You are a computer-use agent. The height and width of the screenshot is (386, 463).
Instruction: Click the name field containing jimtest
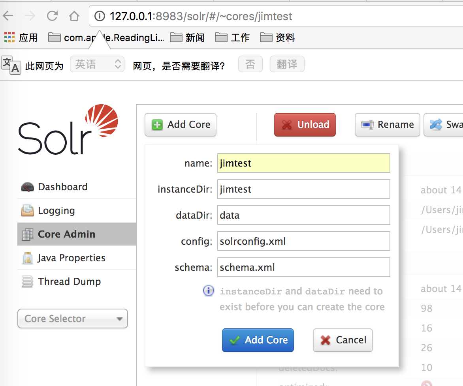[x=304, y=163]
